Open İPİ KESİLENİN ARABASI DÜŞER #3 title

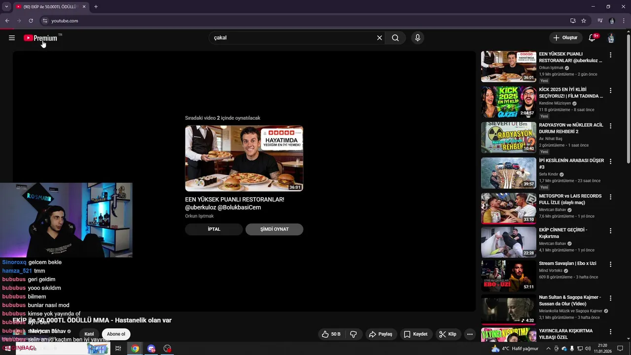(x=571, y=164)
